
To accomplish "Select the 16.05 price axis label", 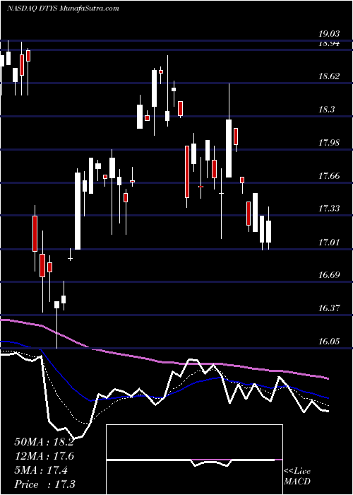I will point(330,342).
